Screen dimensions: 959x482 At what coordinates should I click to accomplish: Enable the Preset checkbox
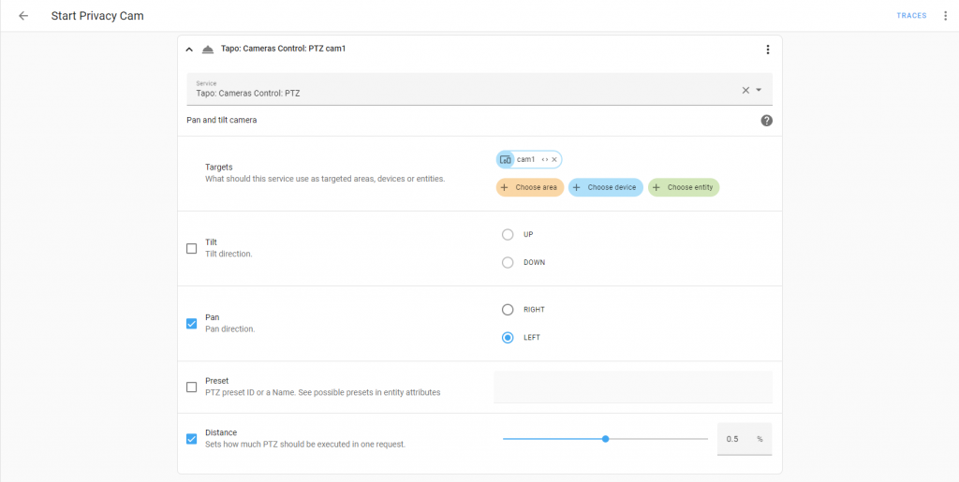192,387
